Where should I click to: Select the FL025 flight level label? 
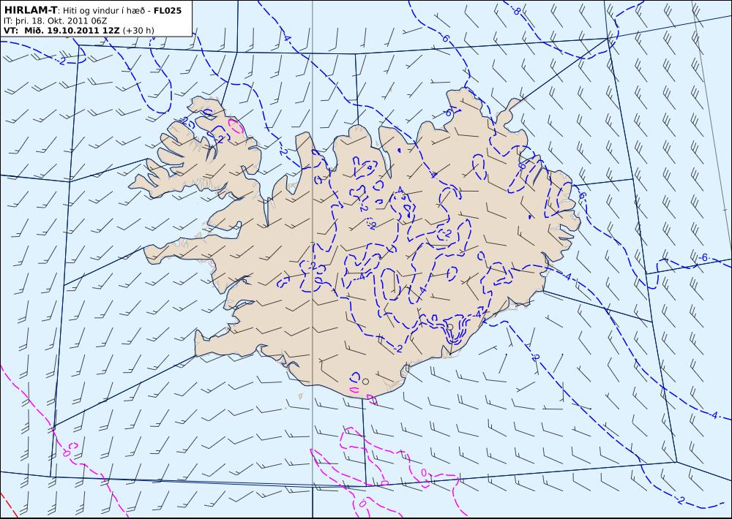tap(167, 10)
